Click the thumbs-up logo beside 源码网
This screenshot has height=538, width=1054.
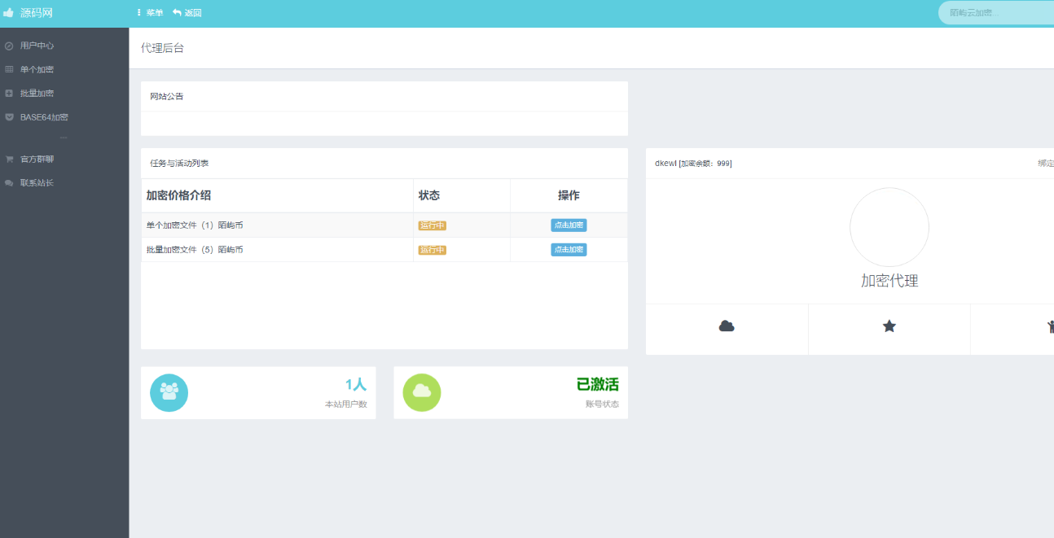click(x=9, y=13)
